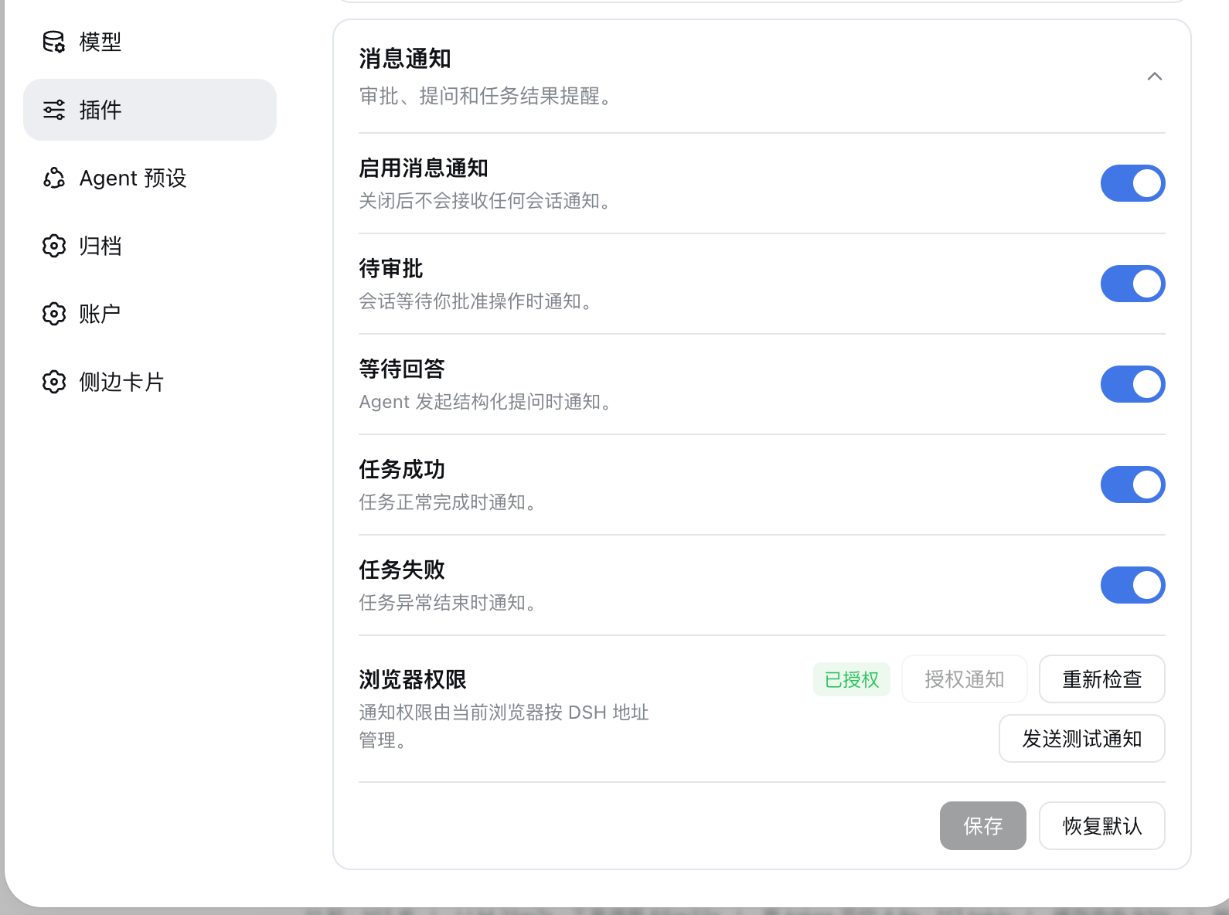The height and width of the screenshot is (915, 1229).
Task: Open the 归档 section
Action: click(x=150, y=246)
